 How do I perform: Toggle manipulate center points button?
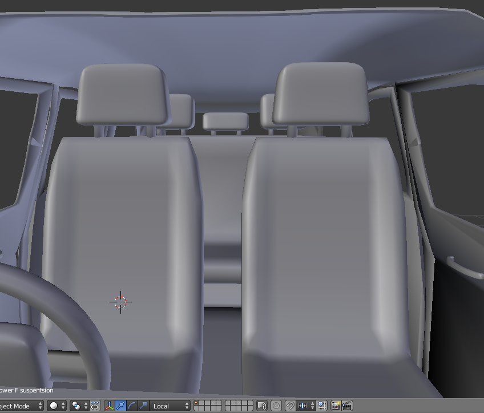click(95, 406)
